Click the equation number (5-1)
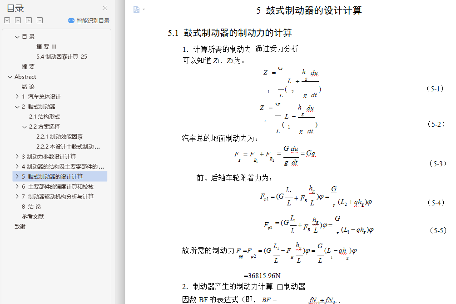 [x=435, y=89]
